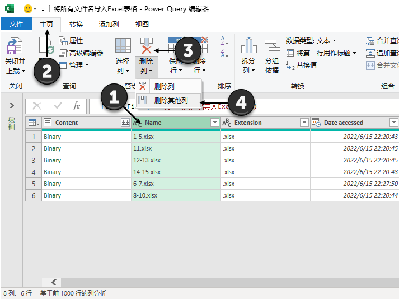This screenshot has width=399, height=300.
Task: Switch to the 视图 tab
Action: click(142, 25)
